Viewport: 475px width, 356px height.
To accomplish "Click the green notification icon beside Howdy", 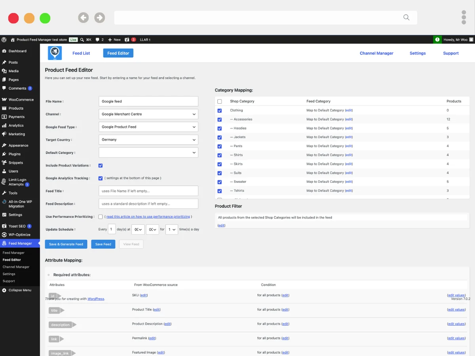I will [x=437, y=40].
